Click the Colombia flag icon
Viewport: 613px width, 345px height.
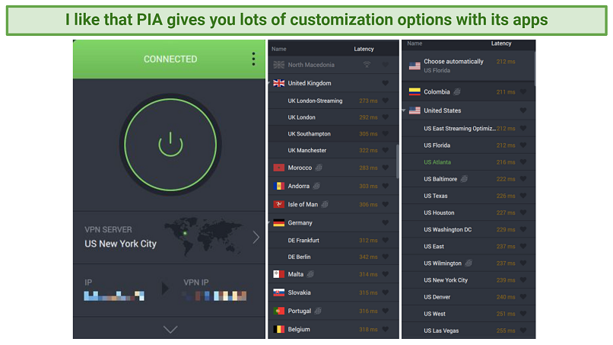point(414,91)
